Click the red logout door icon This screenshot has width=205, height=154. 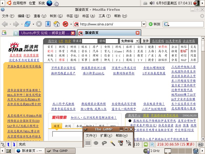(197, 3)
